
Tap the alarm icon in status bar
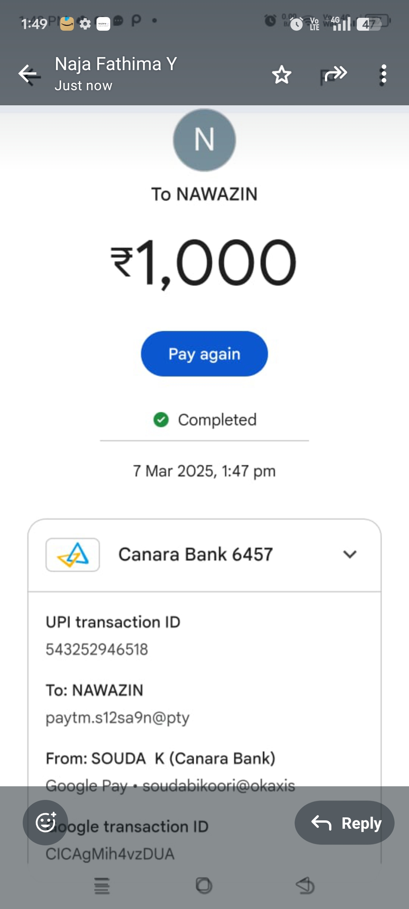coord(270,20)
